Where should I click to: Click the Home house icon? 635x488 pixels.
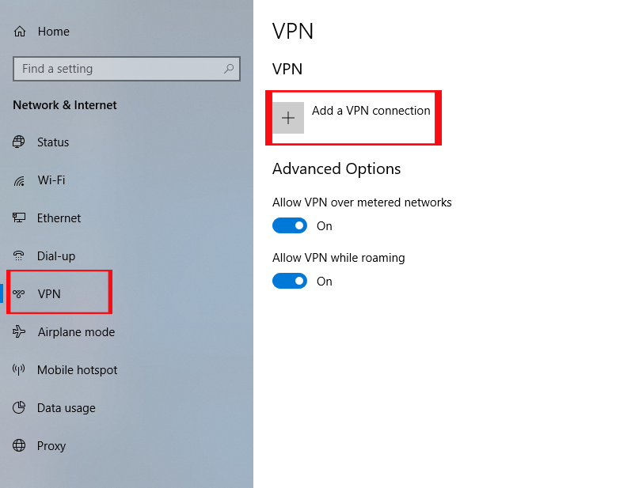click(20, 32)
